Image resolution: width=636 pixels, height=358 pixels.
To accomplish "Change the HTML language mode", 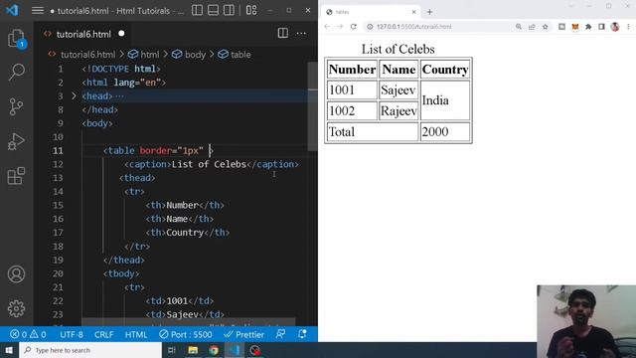I will 136,334.
